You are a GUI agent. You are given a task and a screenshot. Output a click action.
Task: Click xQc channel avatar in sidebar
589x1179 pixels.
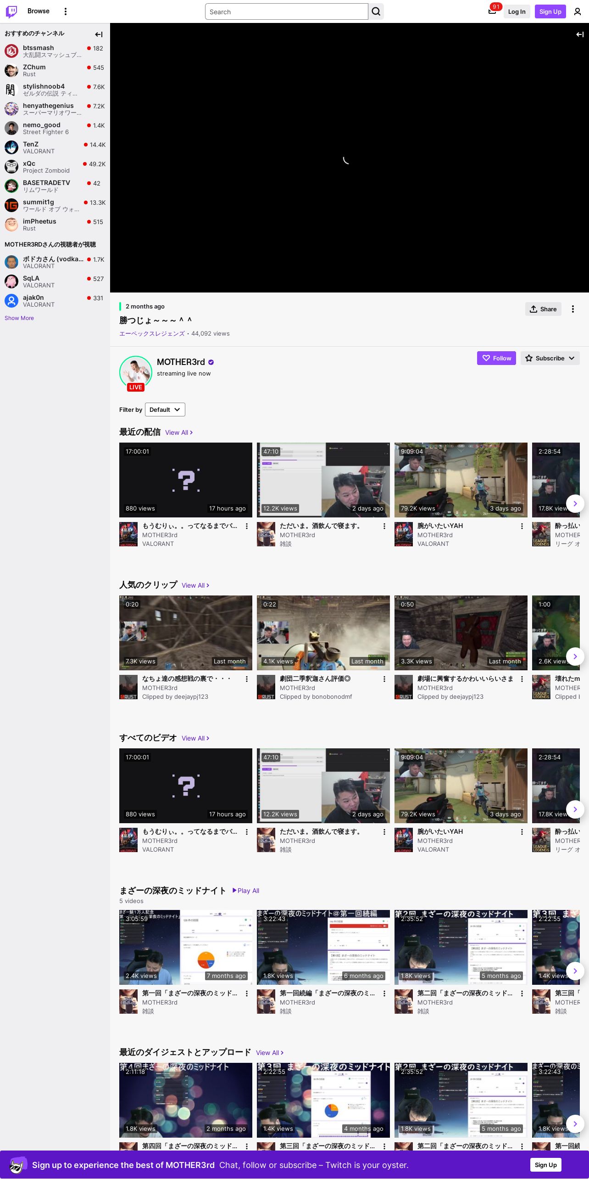(x=11, y=166)
